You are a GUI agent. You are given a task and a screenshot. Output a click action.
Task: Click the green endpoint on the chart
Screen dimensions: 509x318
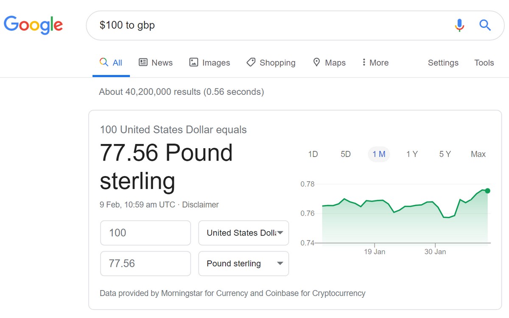tap(487, 191)
